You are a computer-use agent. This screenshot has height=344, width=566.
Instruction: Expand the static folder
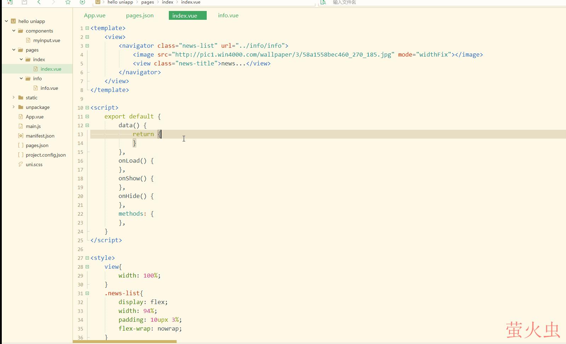click(14, 97)
